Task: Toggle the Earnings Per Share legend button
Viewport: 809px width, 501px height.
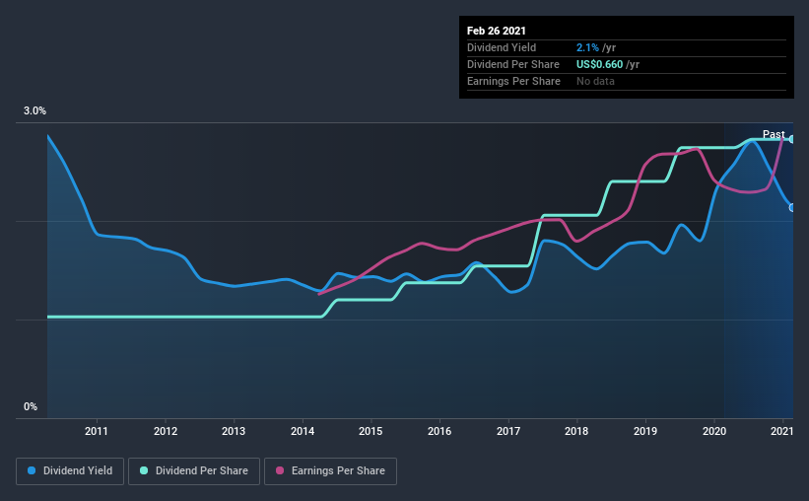Action: click(330, 471)
